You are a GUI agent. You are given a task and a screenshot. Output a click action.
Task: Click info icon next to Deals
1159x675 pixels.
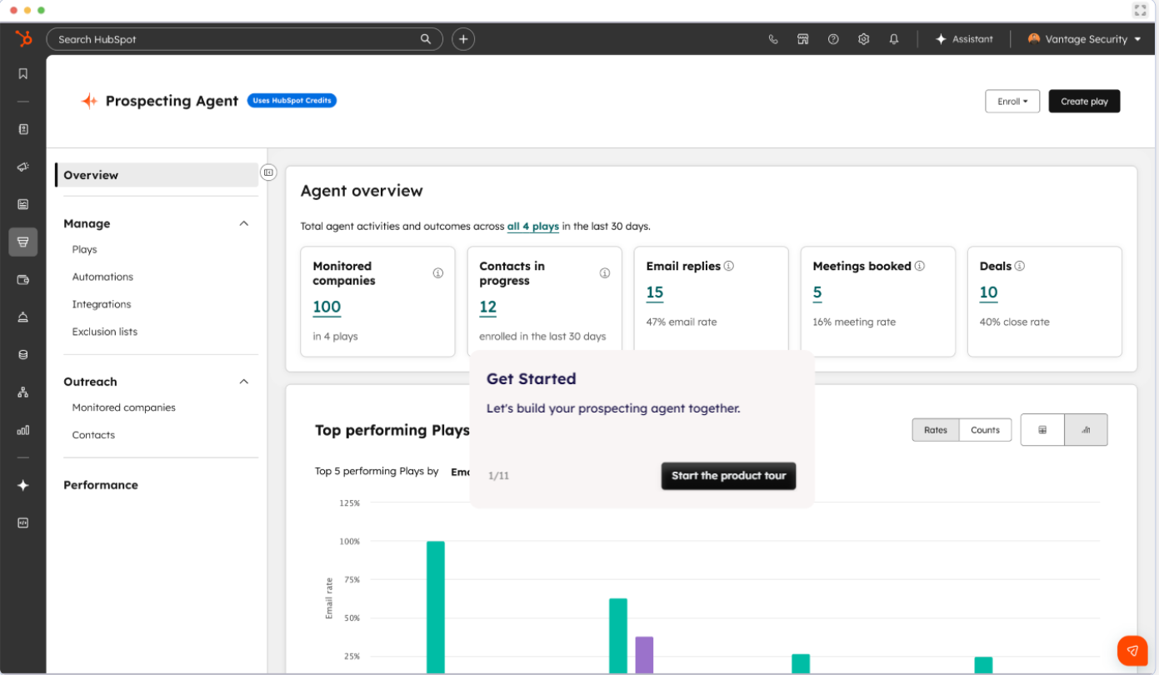[1020, 267]
